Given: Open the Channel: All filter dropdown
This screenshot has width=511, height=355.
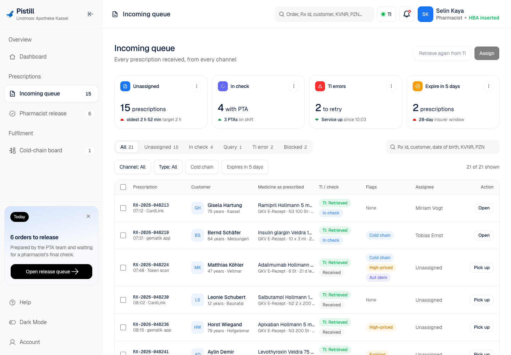Looking at the screenshot, I should (133, 167).
